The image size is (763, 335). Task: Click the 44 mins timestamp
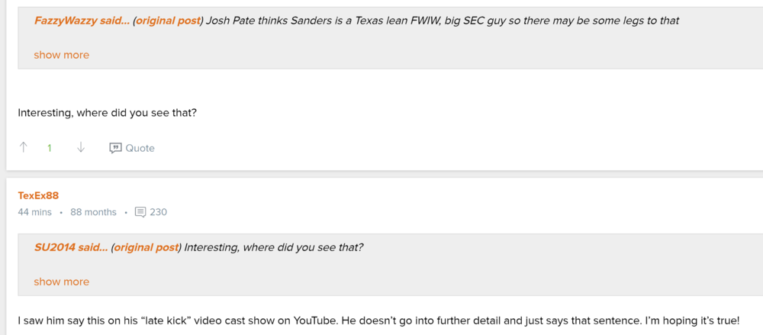(34, 212)
